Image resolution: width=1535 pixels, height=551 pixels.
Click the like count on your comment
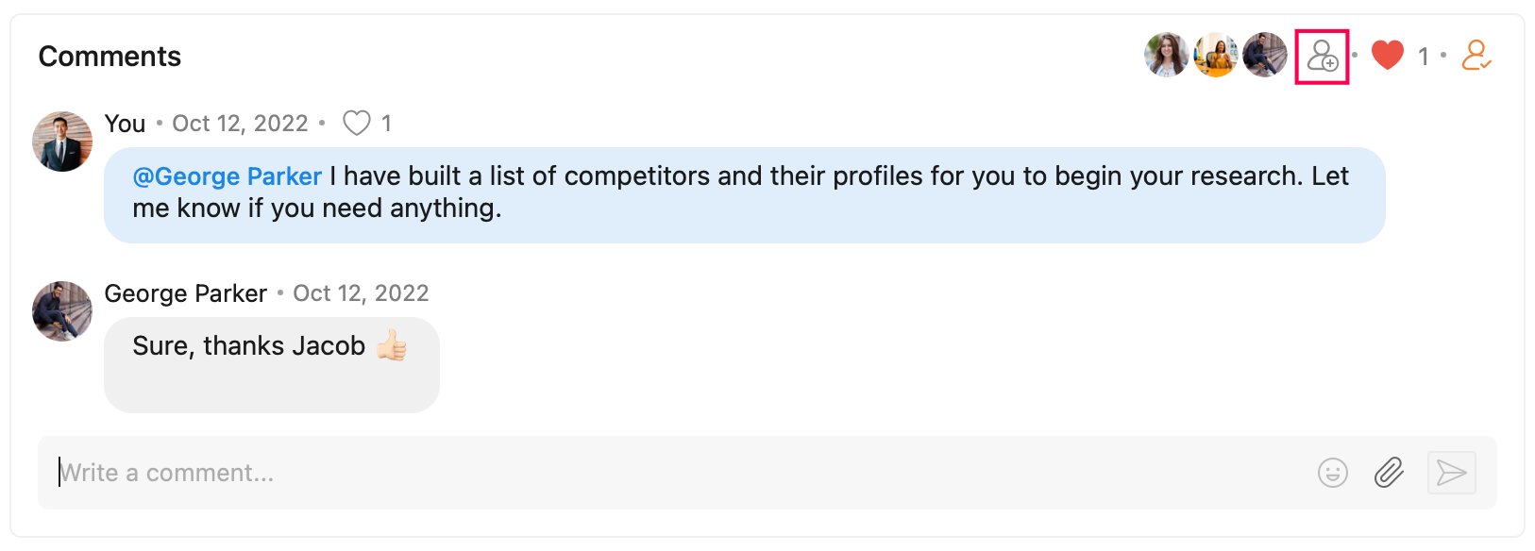386,124
